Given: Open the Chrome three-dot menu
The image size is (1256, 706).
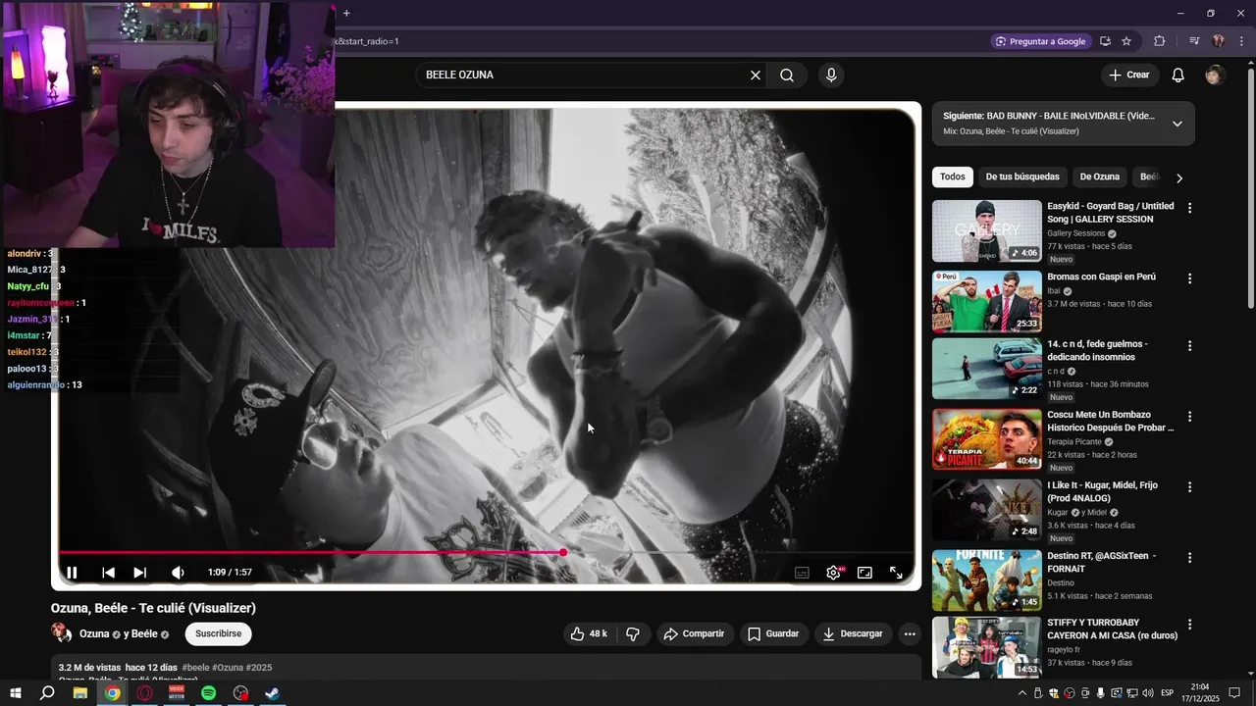Looking at the screenshot, I should click(1242, 41).
